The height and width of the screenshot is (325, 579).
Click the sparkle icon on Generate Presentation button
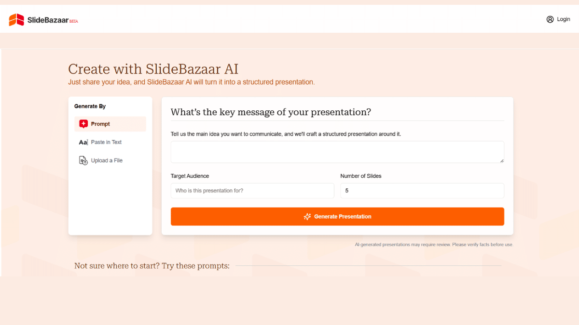click(x=307, y=217)
